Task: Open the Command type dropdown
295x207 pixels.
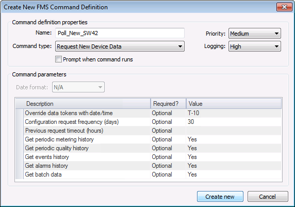Action: [x=120, y=46]
